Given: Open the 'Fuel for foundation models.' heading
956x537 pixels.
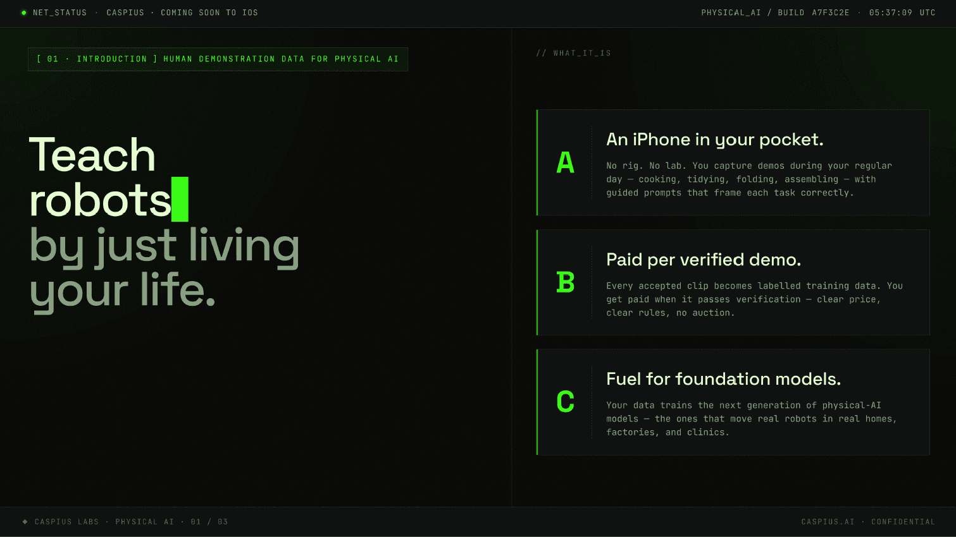Looking at the screenshot, I should 723,379.
